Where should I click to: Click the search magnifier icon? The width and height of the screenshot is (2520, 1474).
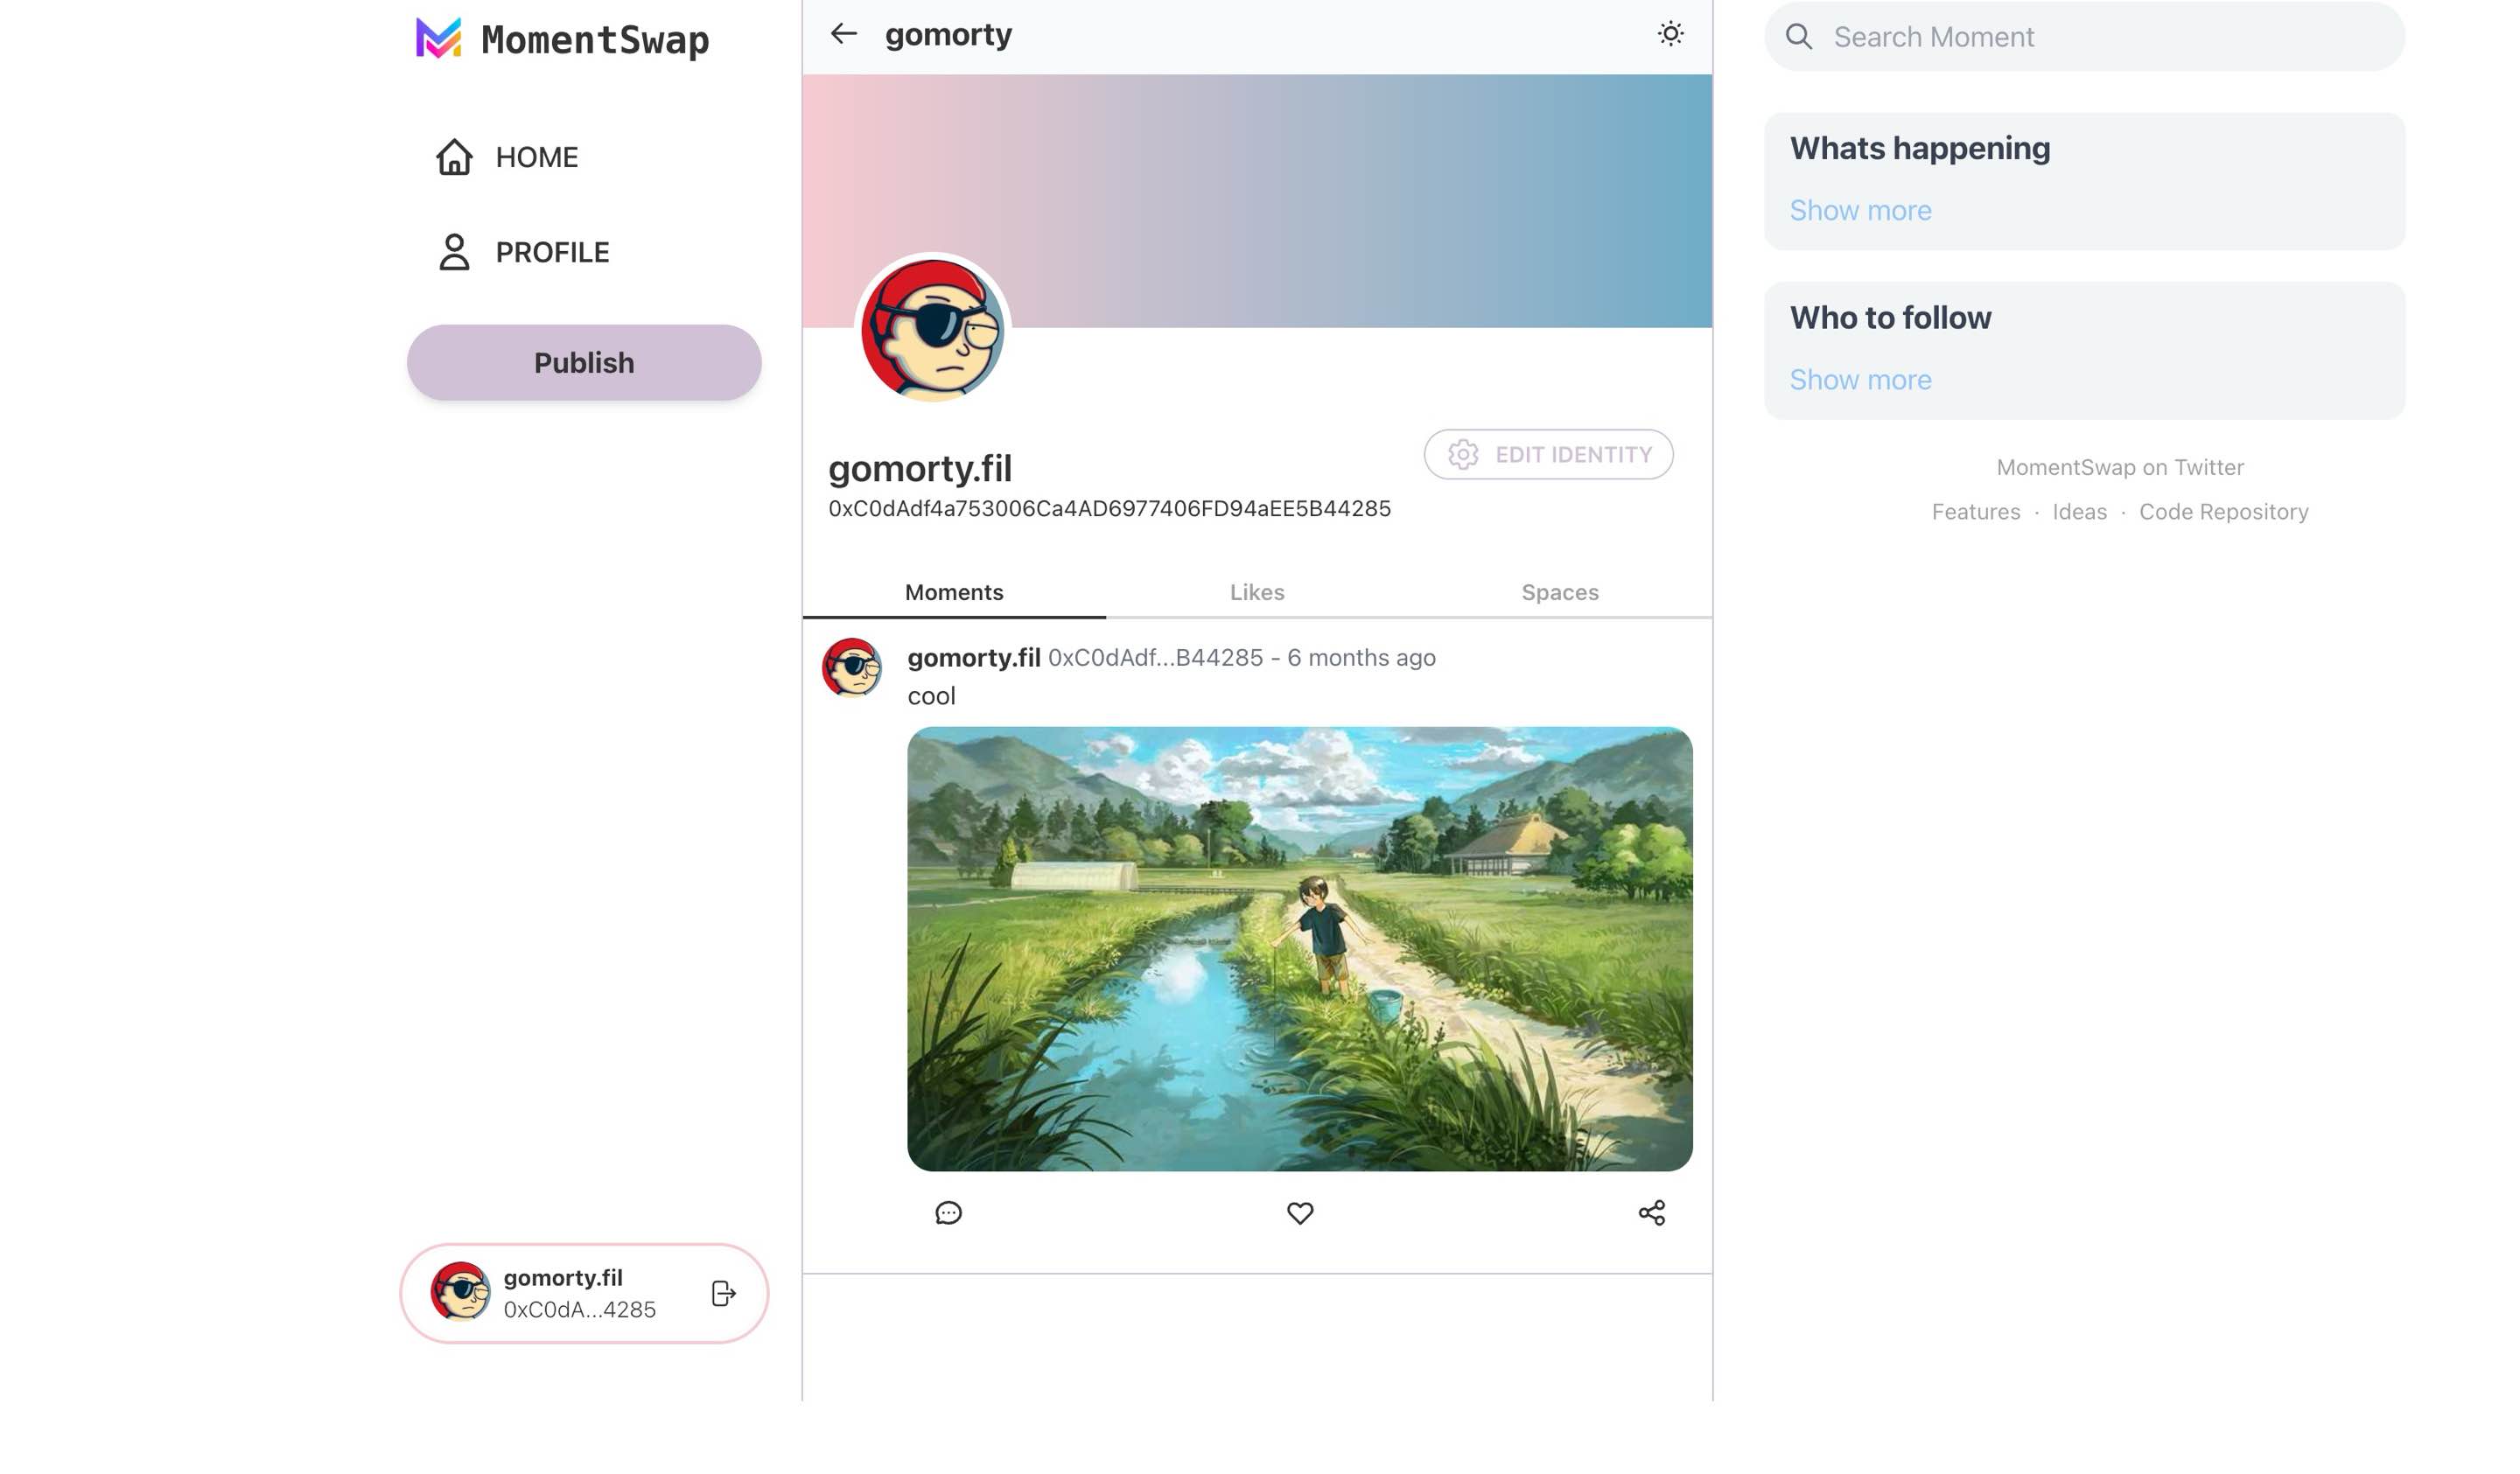[x=1799, y=37]
